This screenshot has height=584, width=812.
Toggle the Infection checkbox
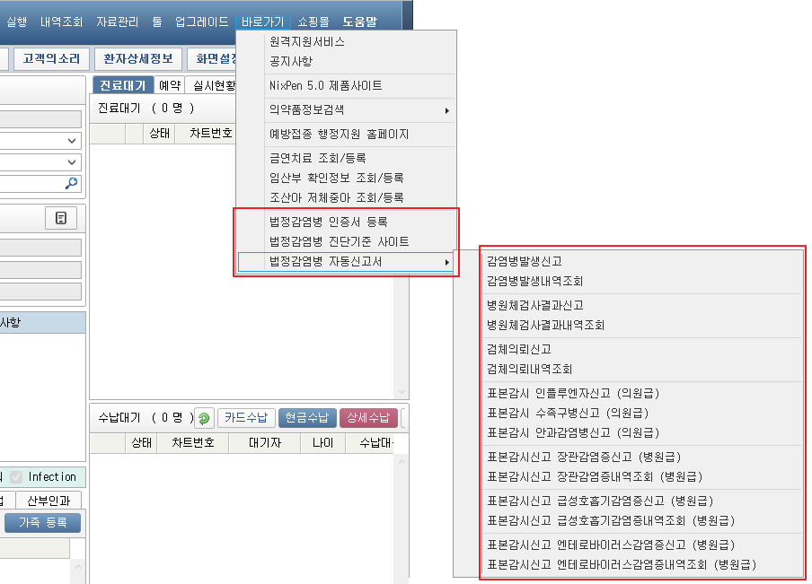(x=15, y=477)
